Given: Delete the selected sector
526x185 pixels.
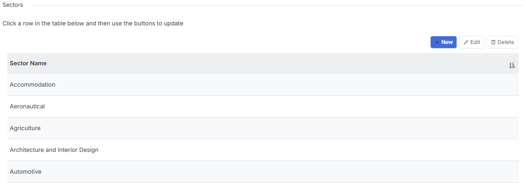Looking at the screenshot, I should tap(502, 42).
